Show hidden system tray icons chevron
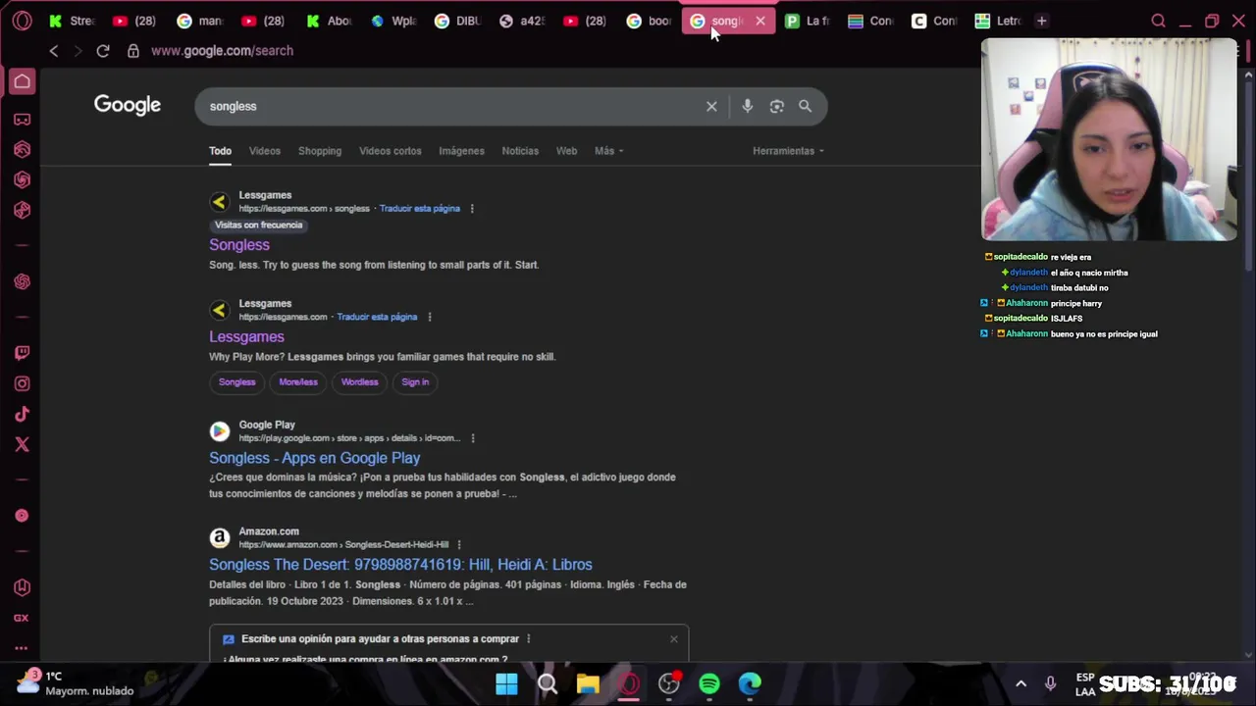The height and width of the screenshot is (706, 1256). pyautogui.click(x=1020, y=684)
